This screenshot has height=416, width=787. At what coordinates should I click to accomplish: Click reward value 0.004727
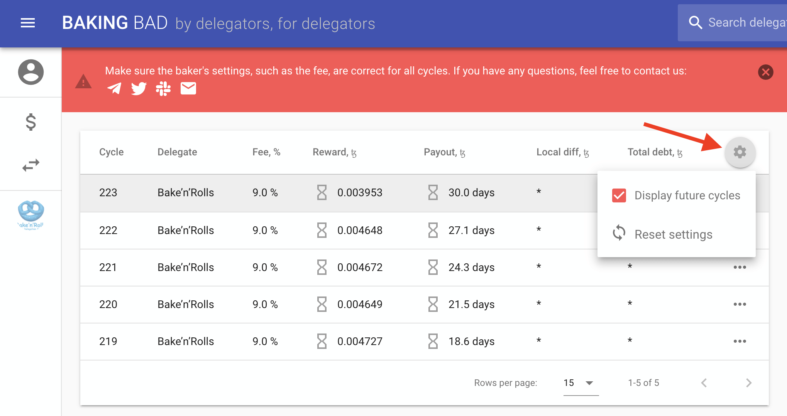(360, 341)
